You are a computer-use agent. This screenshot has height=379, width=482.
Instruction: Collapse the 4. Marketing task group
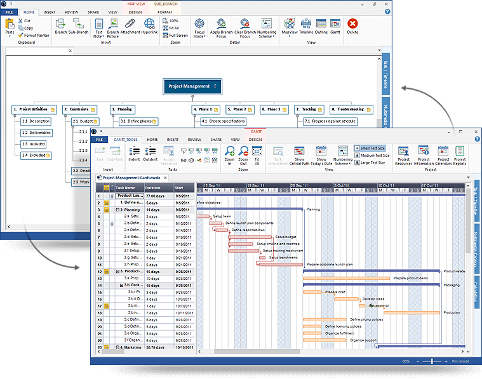coord(117,347)
